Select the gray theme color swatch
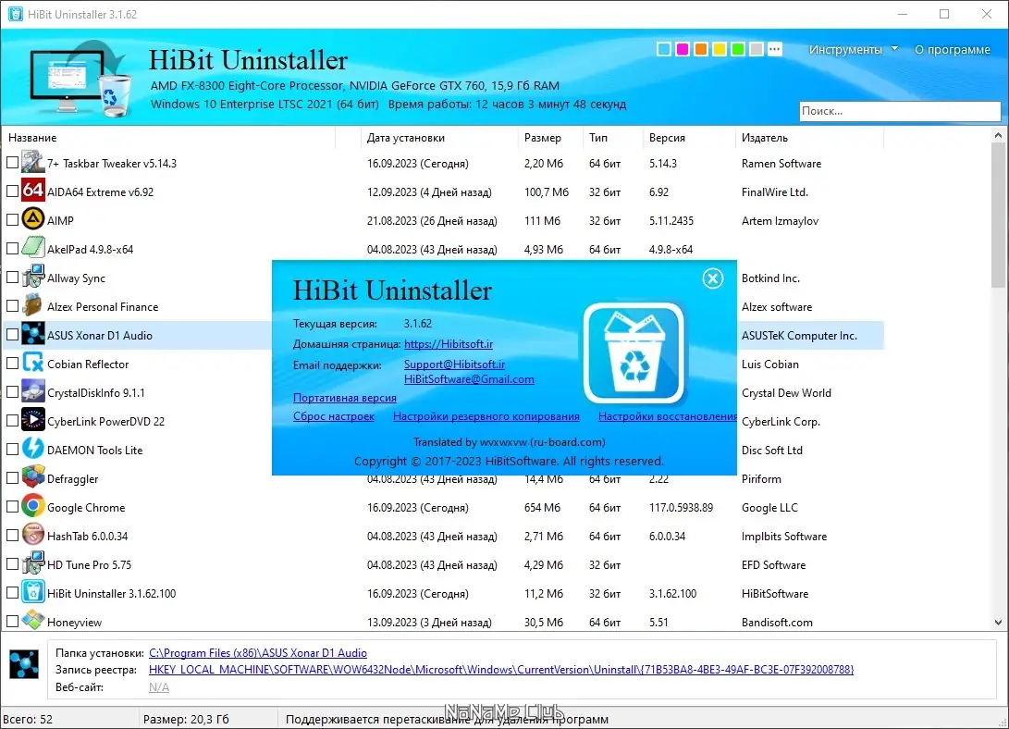This screenshot has width=1009, height=729. point(757,49)
